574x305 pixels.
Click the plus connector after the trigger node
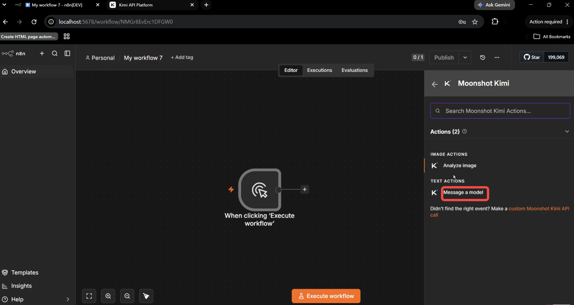coord(304,189)
